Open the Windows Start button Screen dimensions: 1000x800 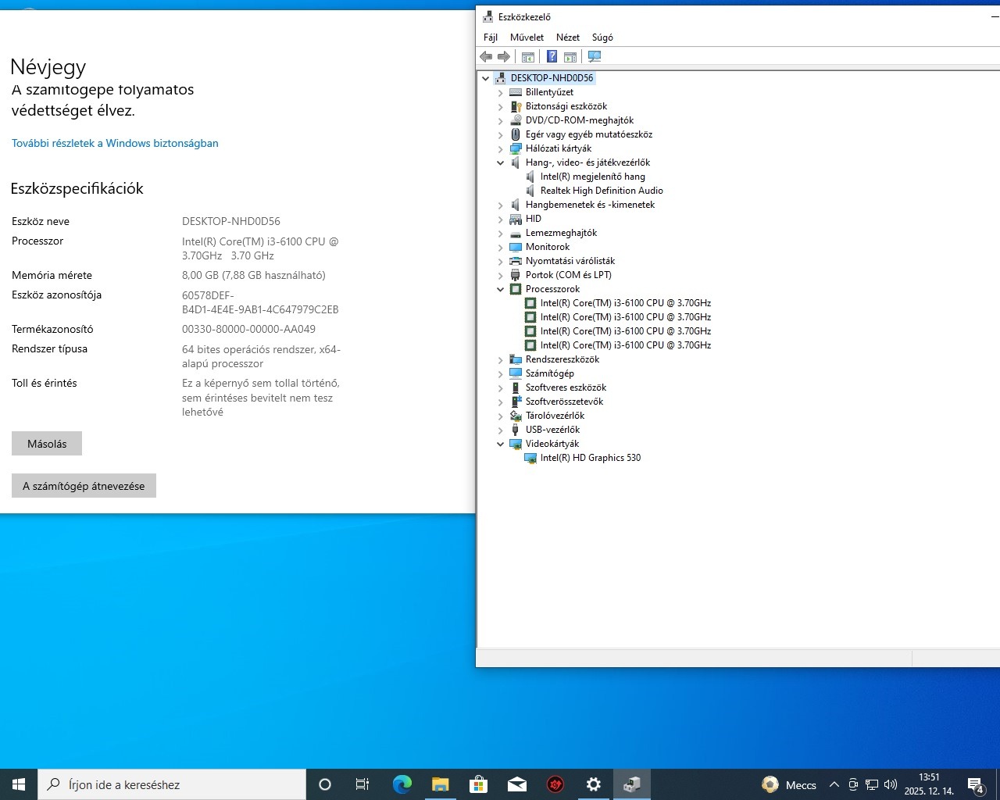(19, 784)
